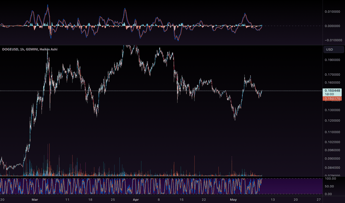Select the 11 date label on time axis
Viewport: 345px width, 203px height.
coord(67,199)
